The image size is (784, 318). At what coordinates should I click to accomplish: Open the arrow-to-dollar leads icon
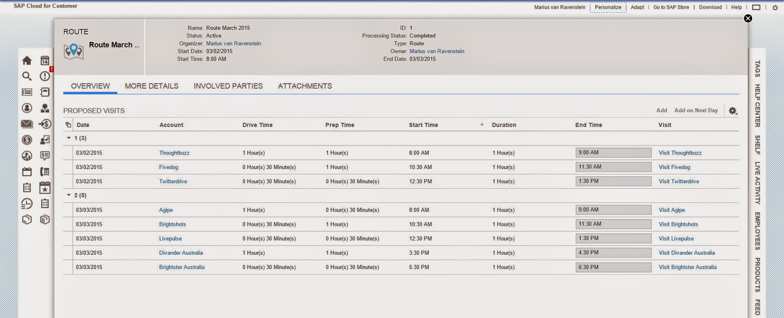pos(45,124)
